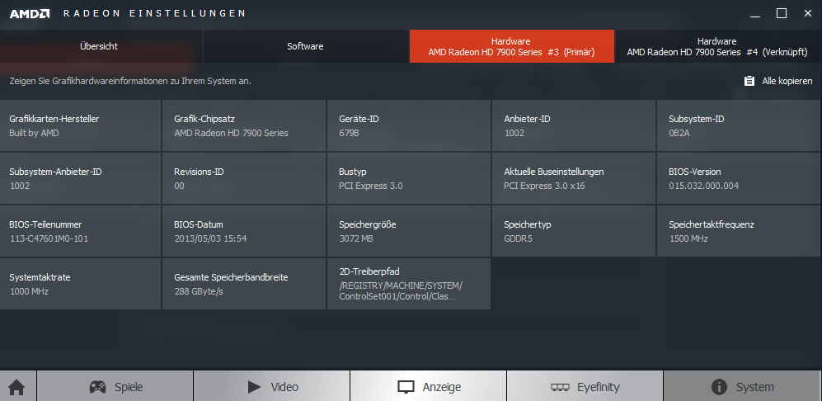Select the Speichertaktfrequenz 1500 MHz tile
The image size is (822, 401).
[740, 231]
